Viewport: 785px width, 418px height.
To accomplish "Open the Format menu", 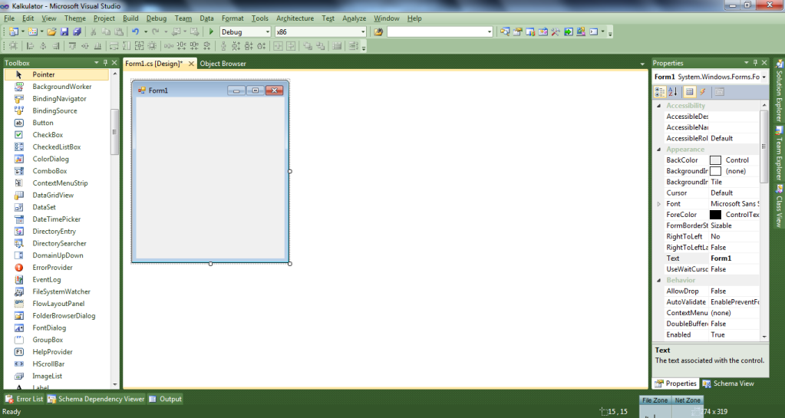I will [x=233, y=18].
